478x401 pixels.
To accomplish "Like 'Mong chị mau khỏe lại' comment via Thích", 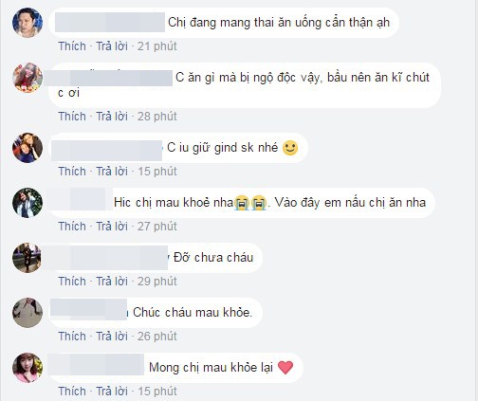I will pos(72,392).
